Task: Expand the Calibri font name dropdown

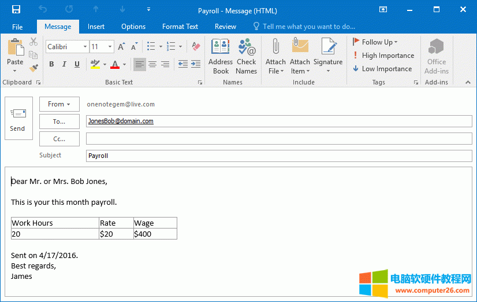Action: (x=85, y=46)
